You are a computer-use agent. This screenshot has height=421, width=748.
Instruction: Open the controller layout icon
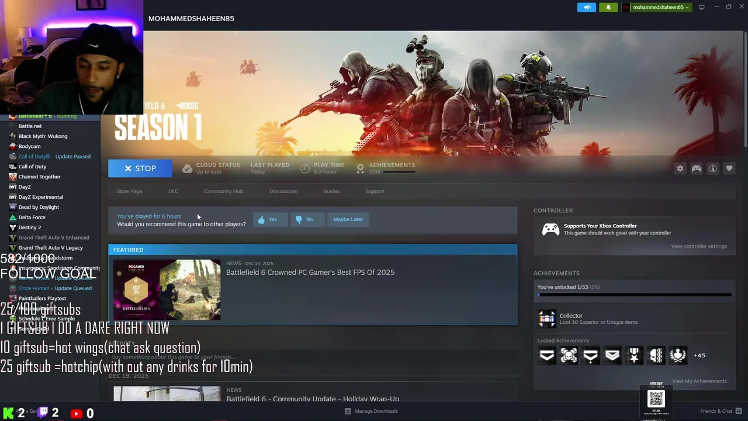[697, 168]
